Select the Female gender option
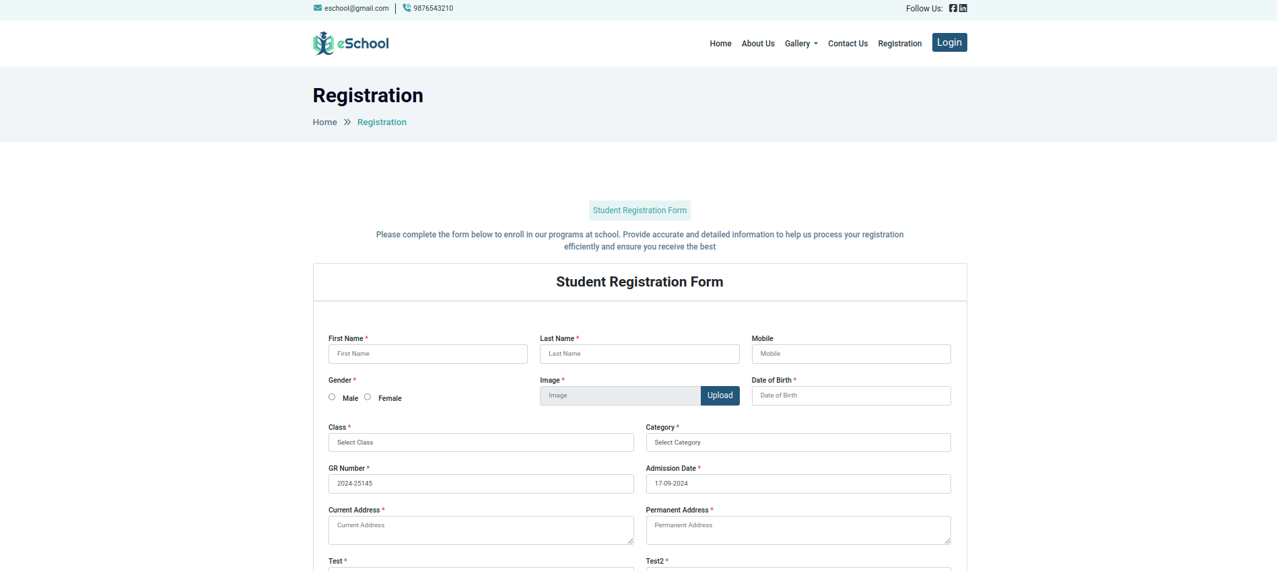Screen dimensions: 1277x571 368,397
